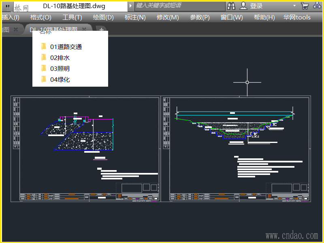
Task: Click the 04绿化 folder icon
Action: tap(44, 79)
